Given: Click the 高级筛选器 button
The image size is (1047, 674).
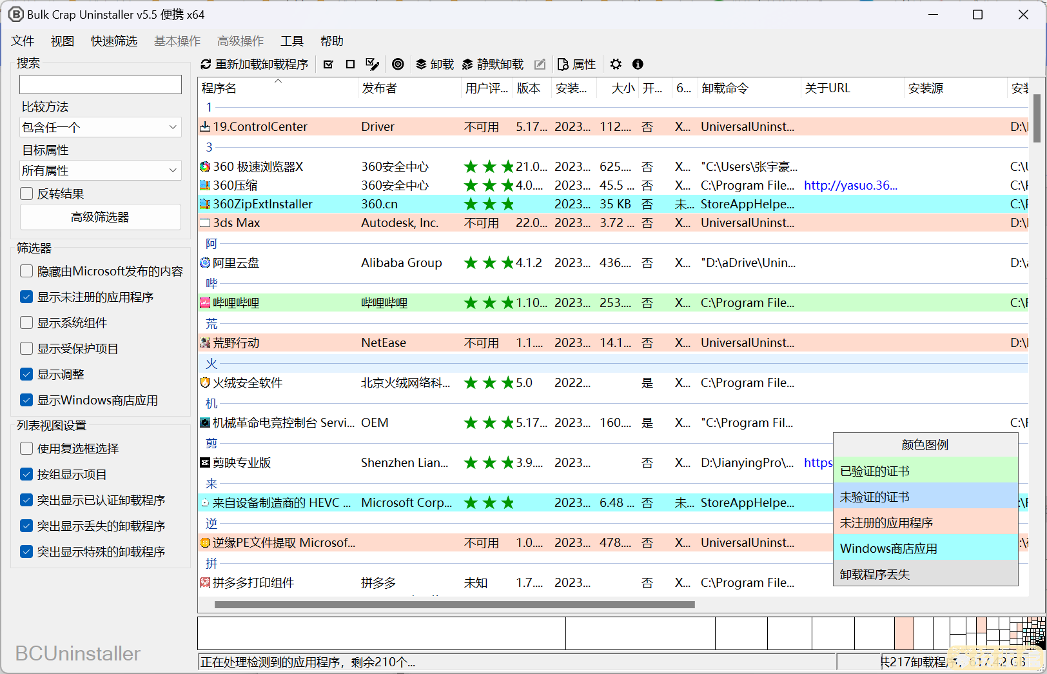Looking at the screenshot, I should pos(101,217).
